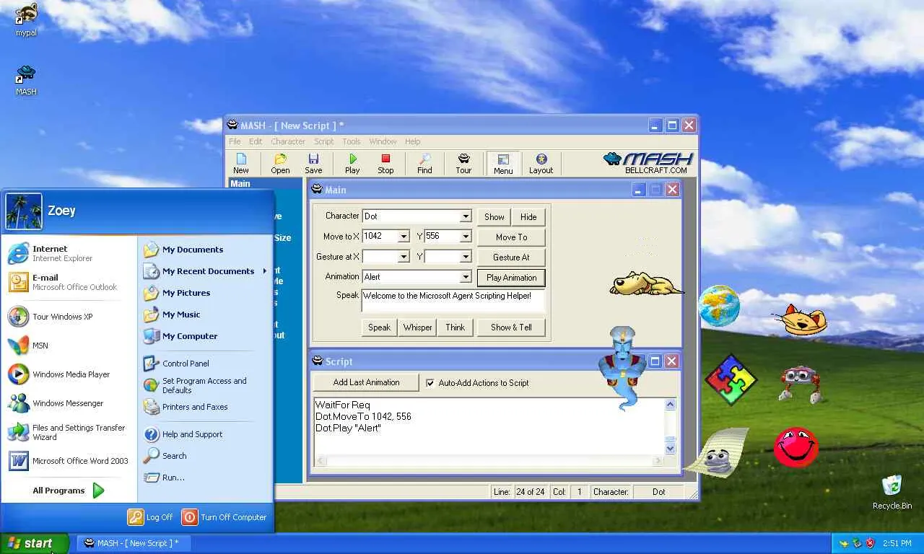Click the Start button on taskbar
Screen dimensions: 924x554
pos(35,543)
